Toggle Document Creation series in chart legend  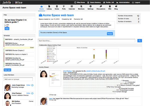[x=51, y=47]
